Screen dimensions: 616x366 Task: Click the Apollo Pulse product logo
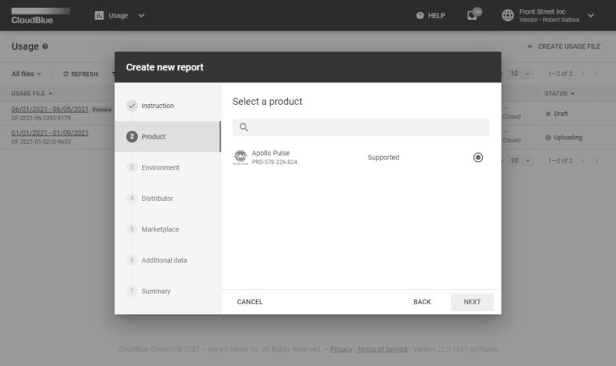240,157
